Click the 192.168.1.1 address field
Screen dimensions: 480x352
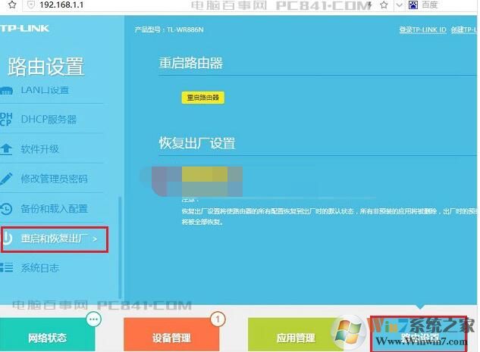pyautogui.click(x=61, y=5)
